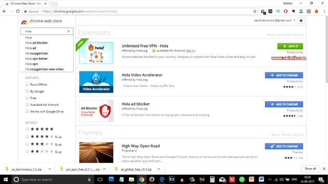Open Chrome's three-dot menu
328x184 pixels.
324,11
